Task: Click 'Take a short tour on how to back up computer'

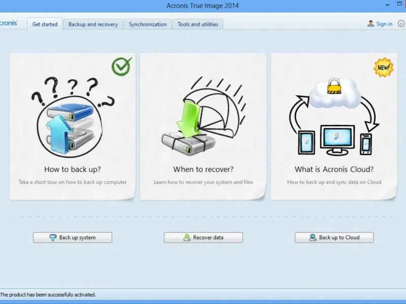Action: pyautogui.click(x=73, y=182)
